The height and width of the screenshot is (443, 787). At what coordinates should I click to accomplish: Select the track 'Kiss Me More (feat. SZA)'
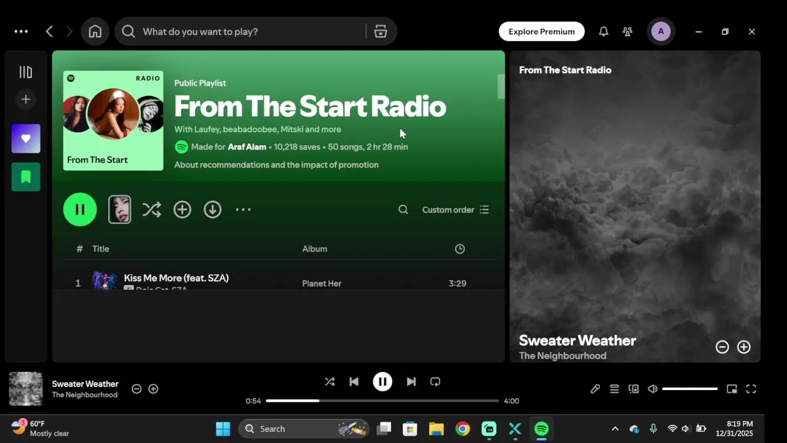176,278
